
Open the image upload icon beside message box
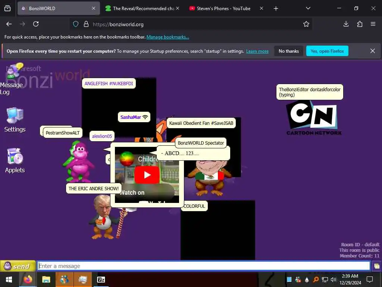coord(377,266)
